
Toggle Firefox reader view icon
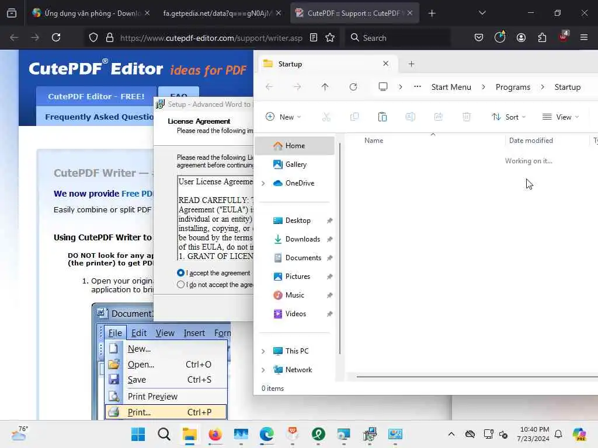[314, 37]
